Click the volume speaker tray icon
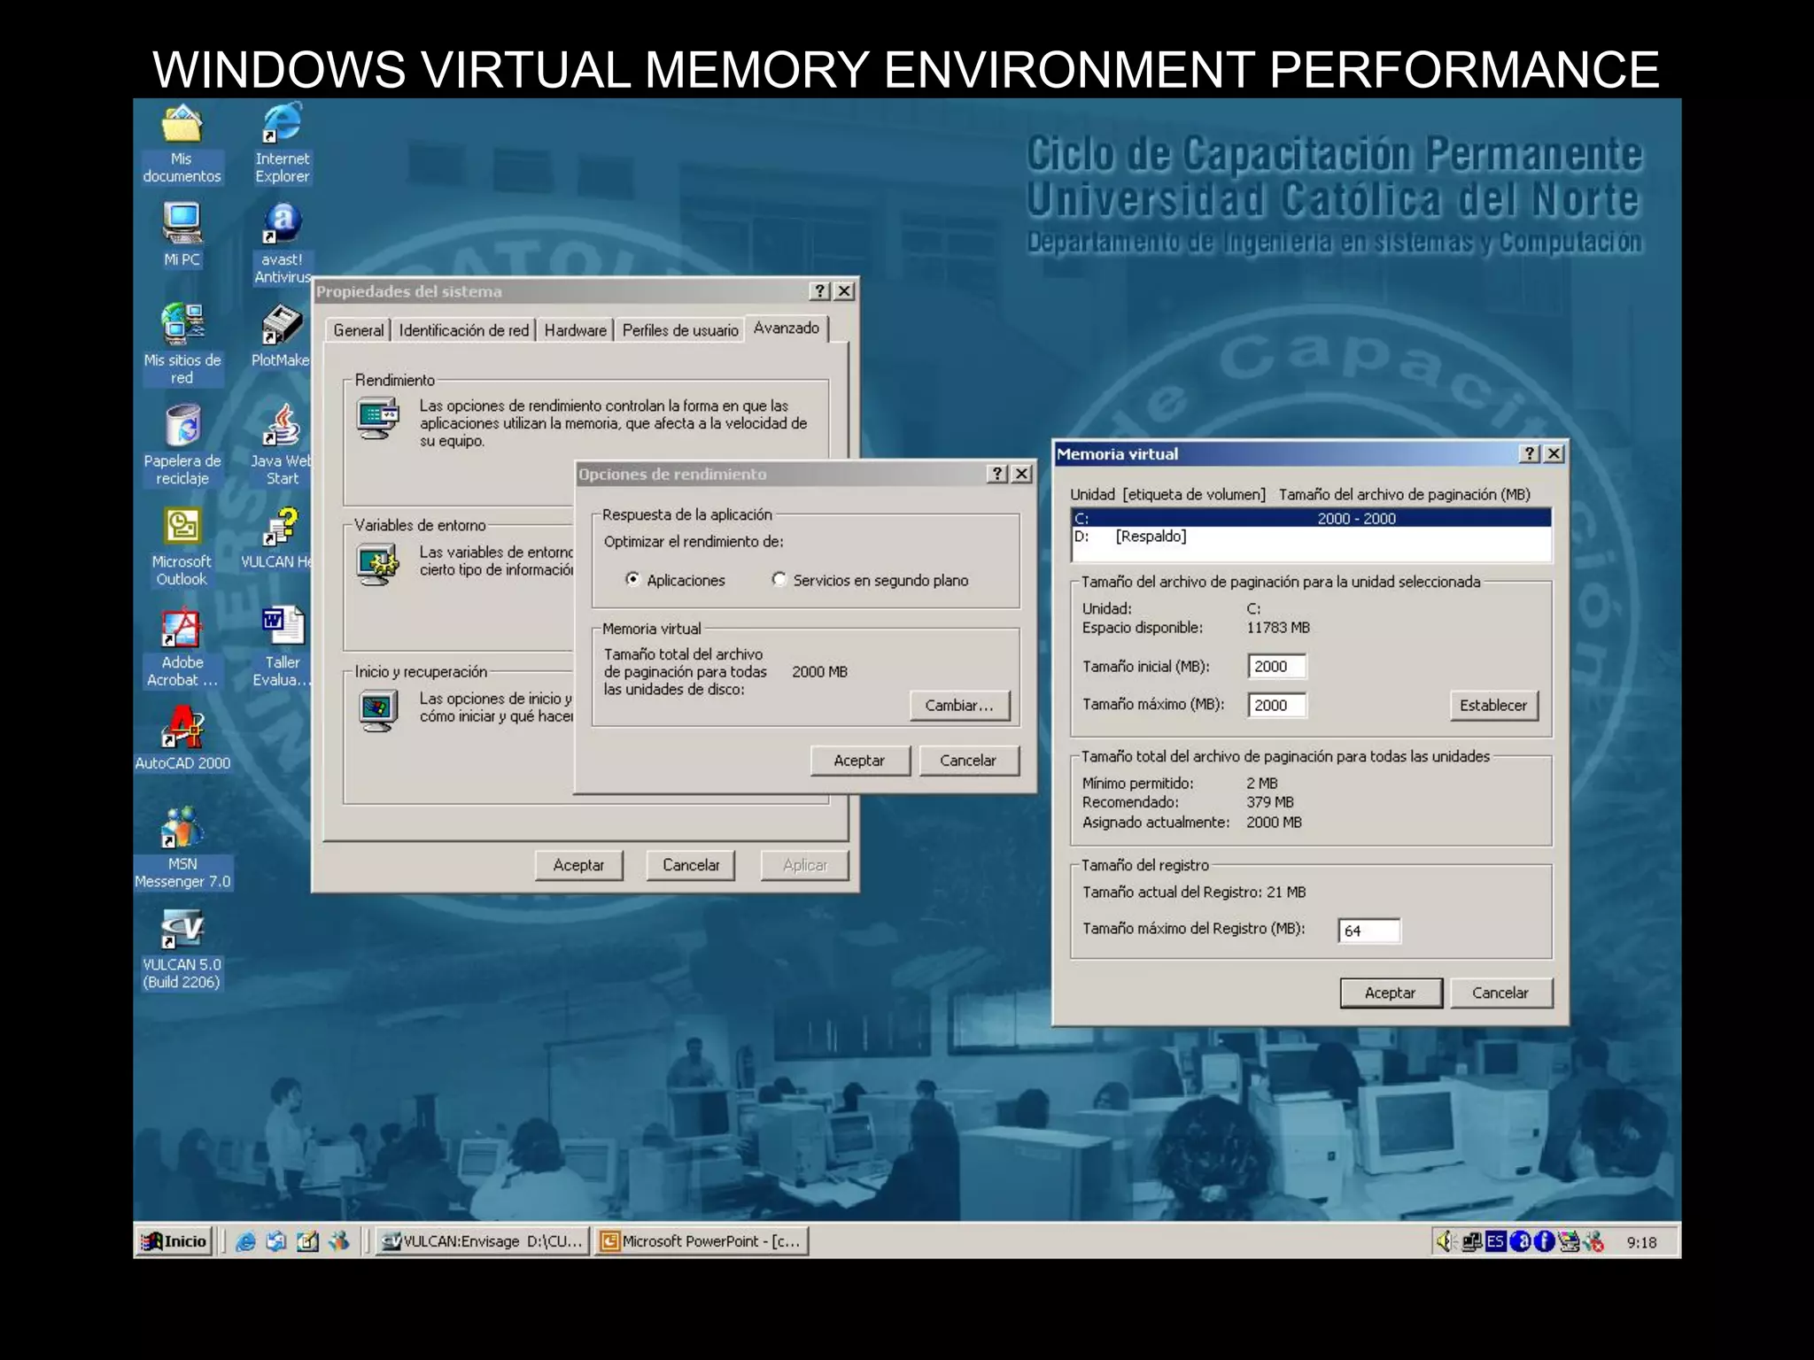The width and height of the screenshot is (1814, 1360). [x=1445, y=1241]
